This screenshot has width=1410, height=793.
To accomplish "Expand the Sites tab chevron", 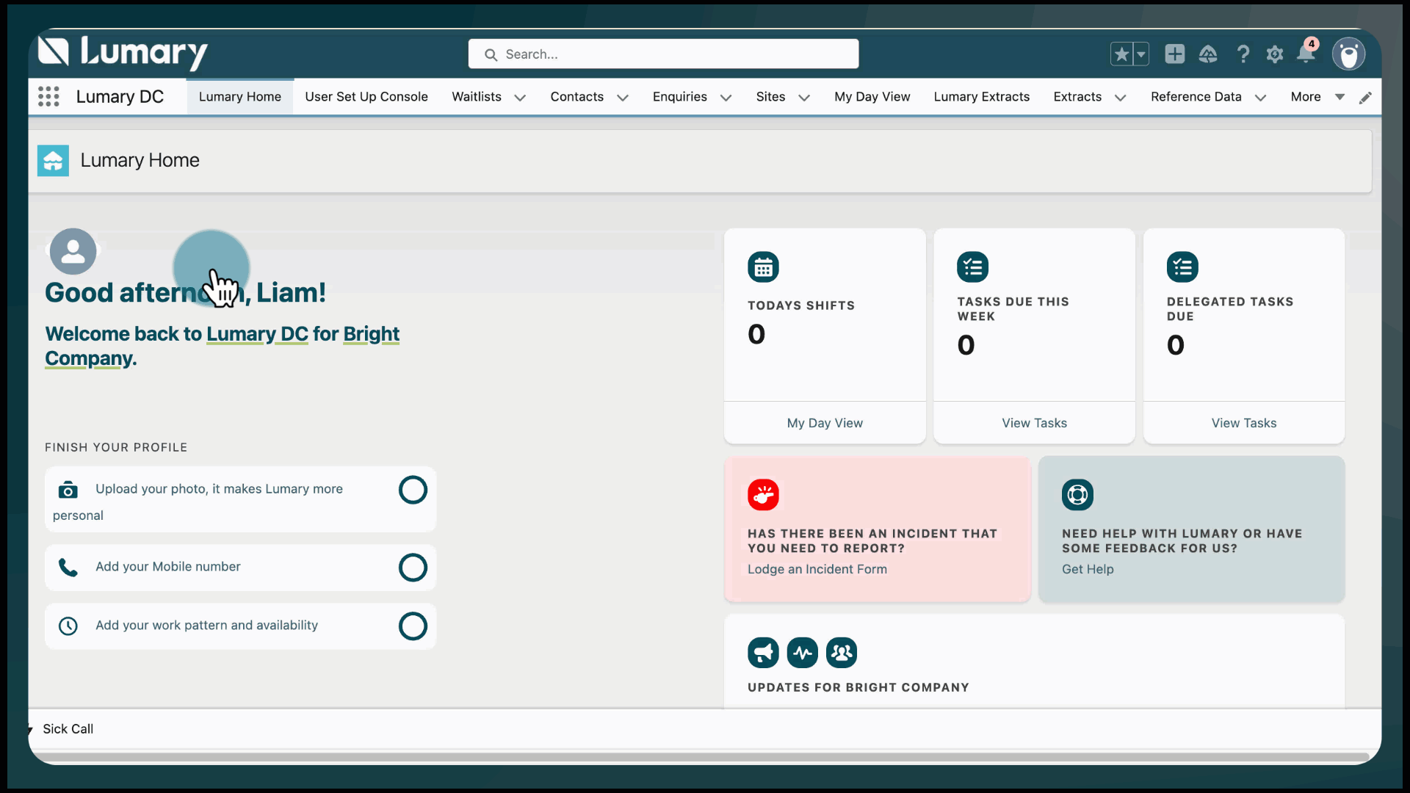I will 804,98.
